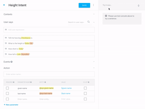Tick Required checkbox in empty parameter row
This screenshot has height=109, width=145.
pyautogui.click(x=8, y=99)
